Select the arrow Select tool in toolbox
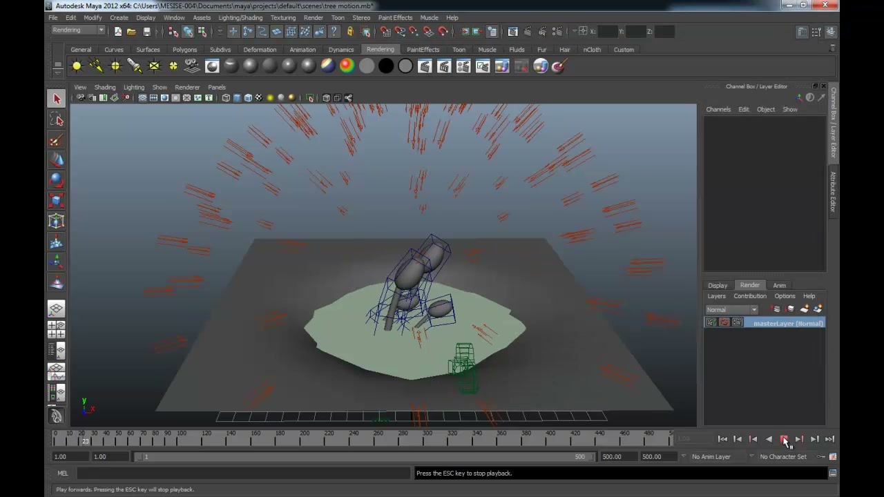This screenshot has width=884, height=497. (x=57, y=99)
